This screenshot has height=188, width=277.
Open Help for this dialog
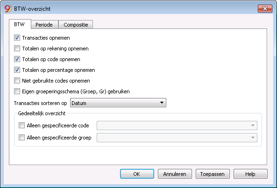coord(250,174)
